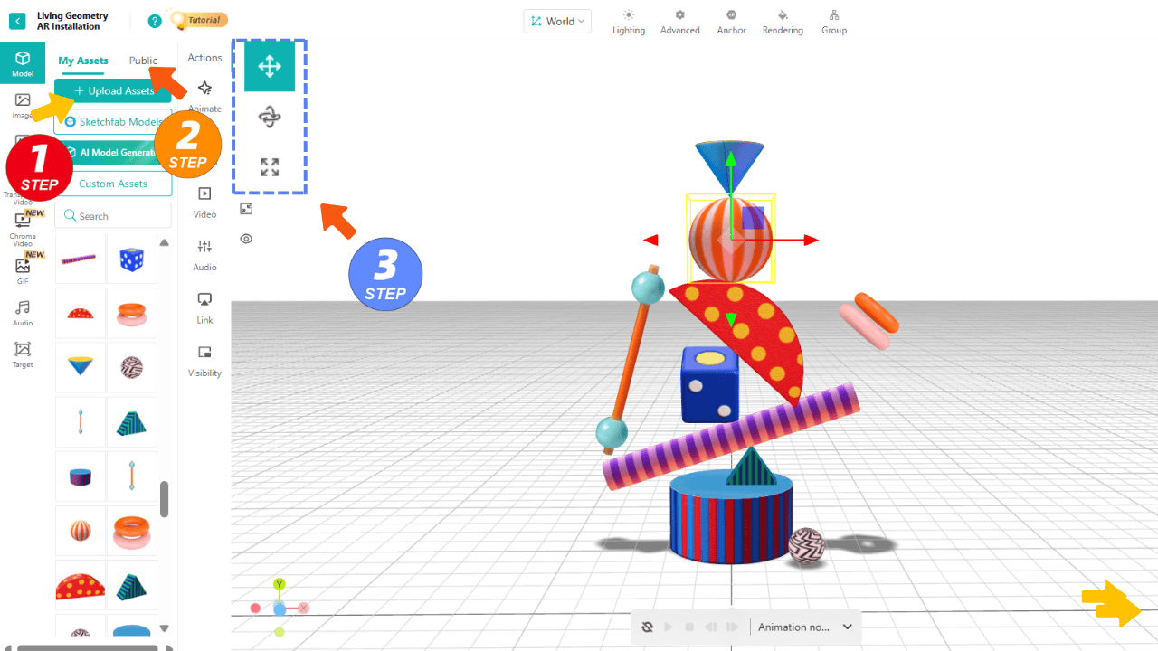1158x651 pixels.
Task: Click the Custom Assets button
Action: click(113, 184)
